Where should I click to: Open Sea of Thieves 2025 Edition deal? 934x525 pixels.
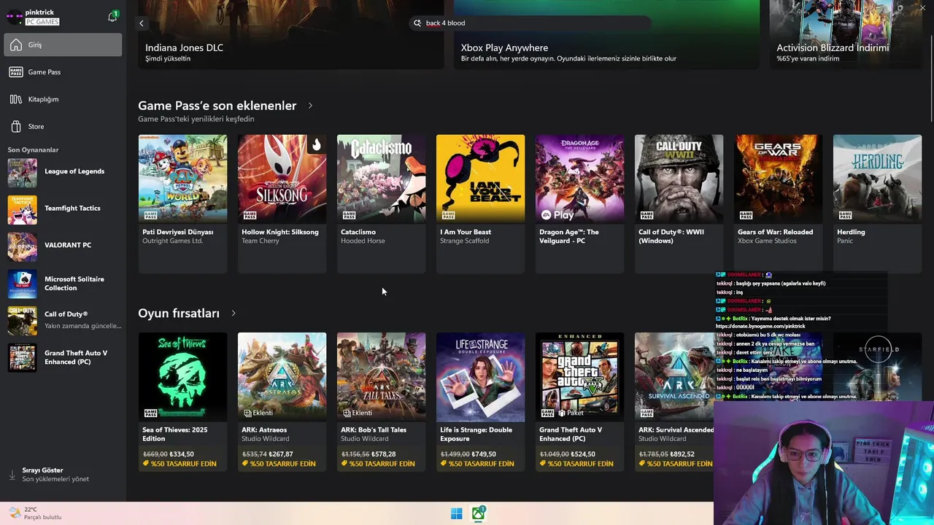point(182,402)
